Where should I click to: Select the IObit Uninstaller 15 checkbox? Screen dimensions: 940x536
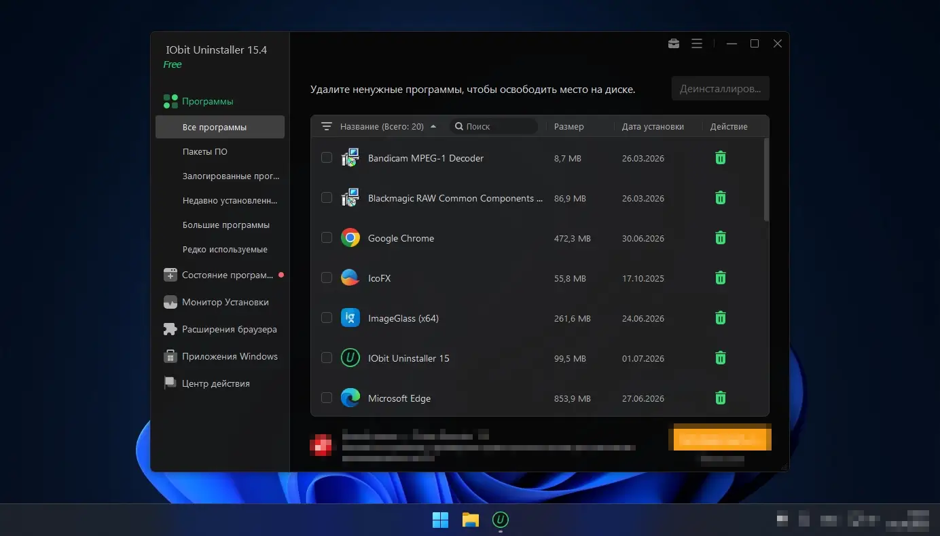(327, 358)
